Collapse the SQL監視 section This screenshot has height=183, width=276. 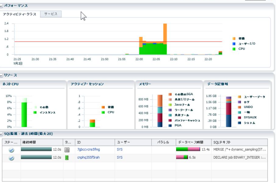pos(1,134)
